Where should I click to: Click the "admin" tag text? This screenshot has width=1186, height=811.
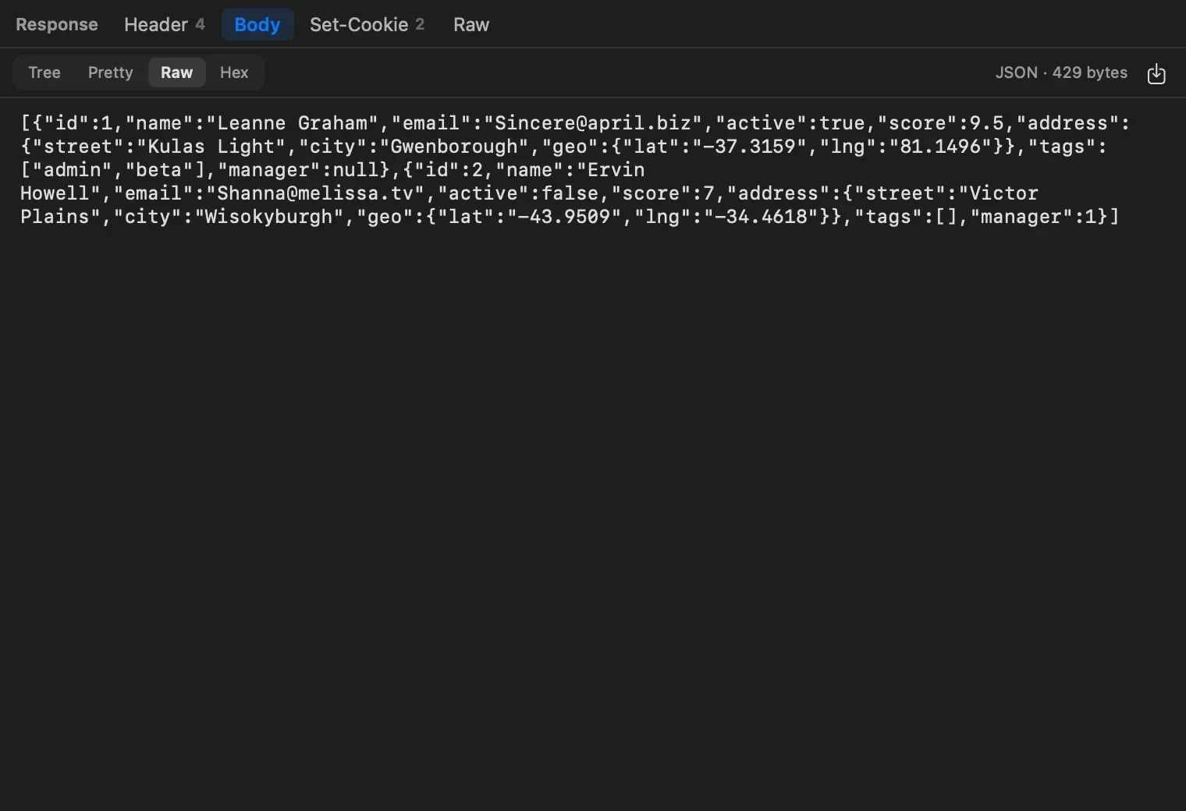73,170
